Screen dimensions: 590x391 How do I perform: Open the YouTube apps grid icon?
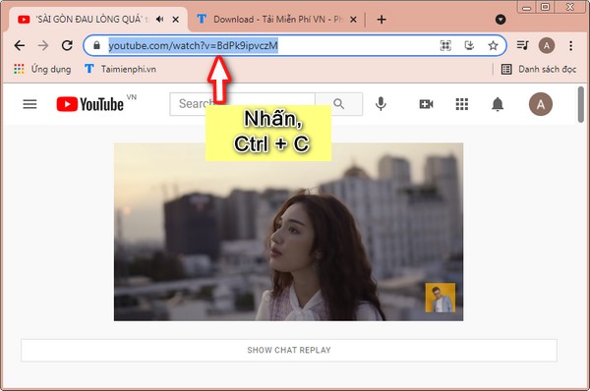click(462, 104)
